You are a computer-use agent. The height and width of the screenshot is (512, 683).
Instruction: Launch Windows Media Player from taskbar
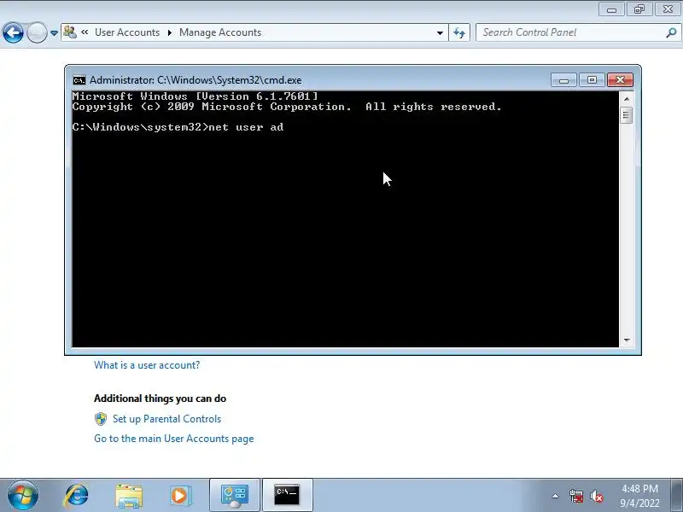180,496
